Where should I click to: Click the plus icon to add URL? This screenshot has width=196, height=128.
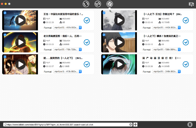coord(135,124)
